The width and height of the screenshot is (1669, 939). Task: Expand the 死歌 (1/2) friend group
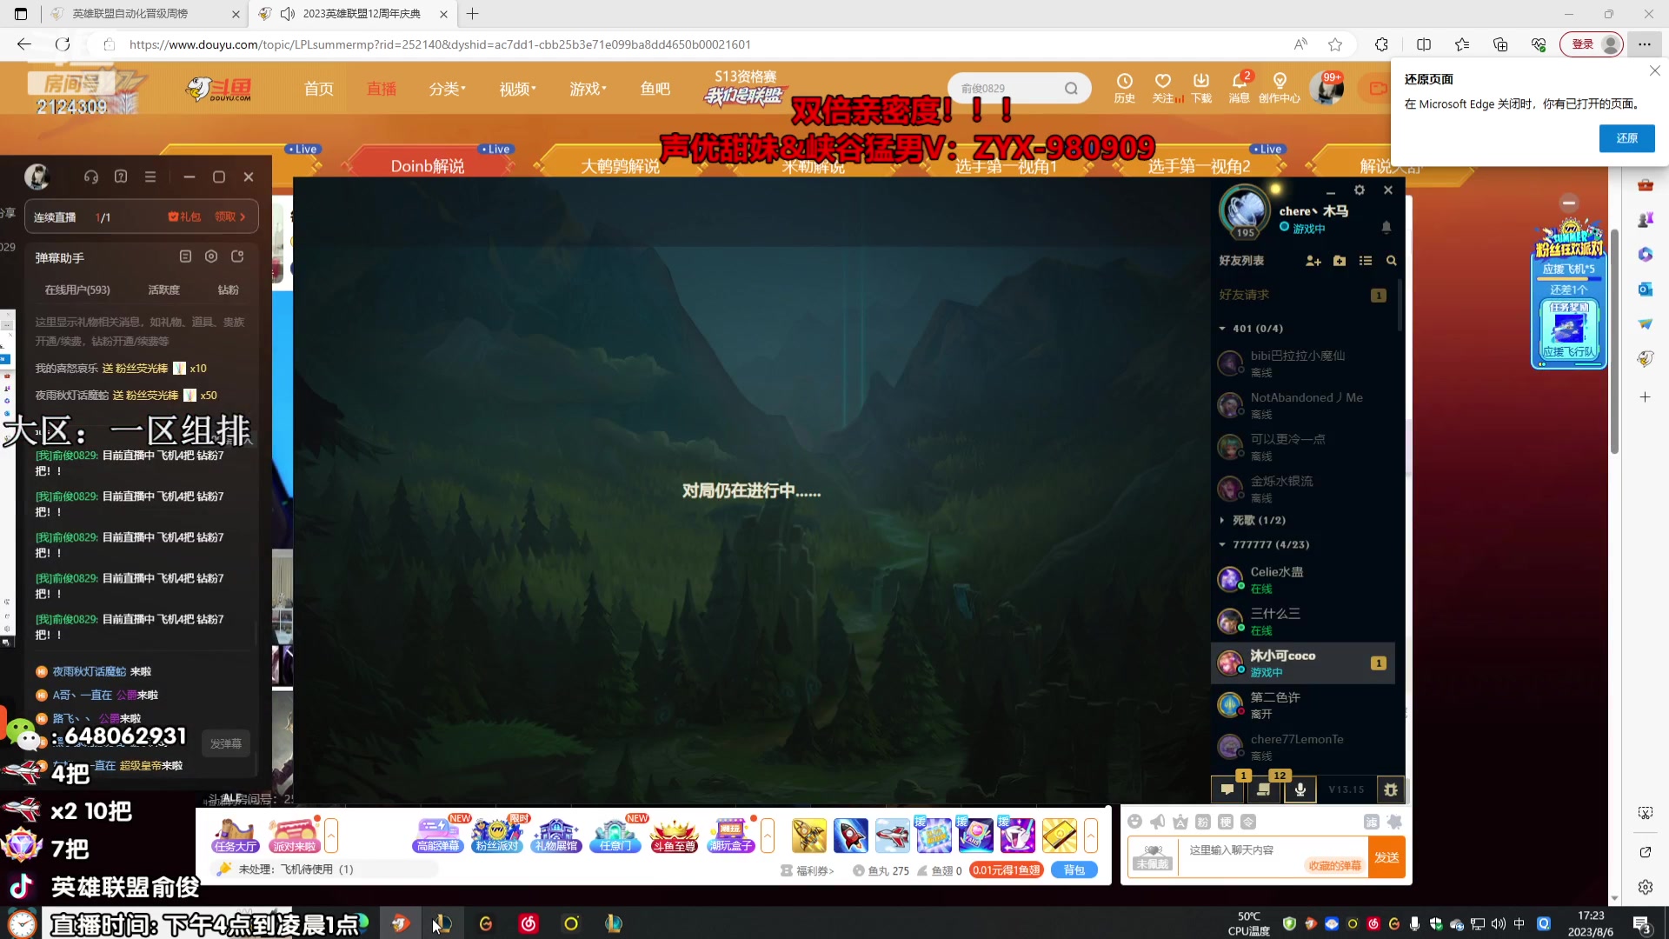(x=1222, y=520)
